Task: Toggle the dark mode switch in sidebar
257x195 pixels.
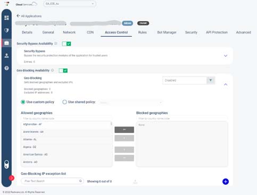Action: 6,164
